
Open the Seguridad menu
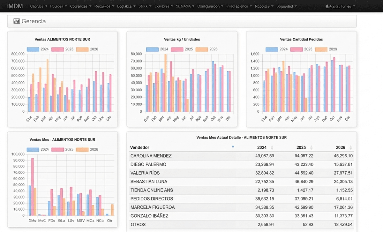coord(287,6)
